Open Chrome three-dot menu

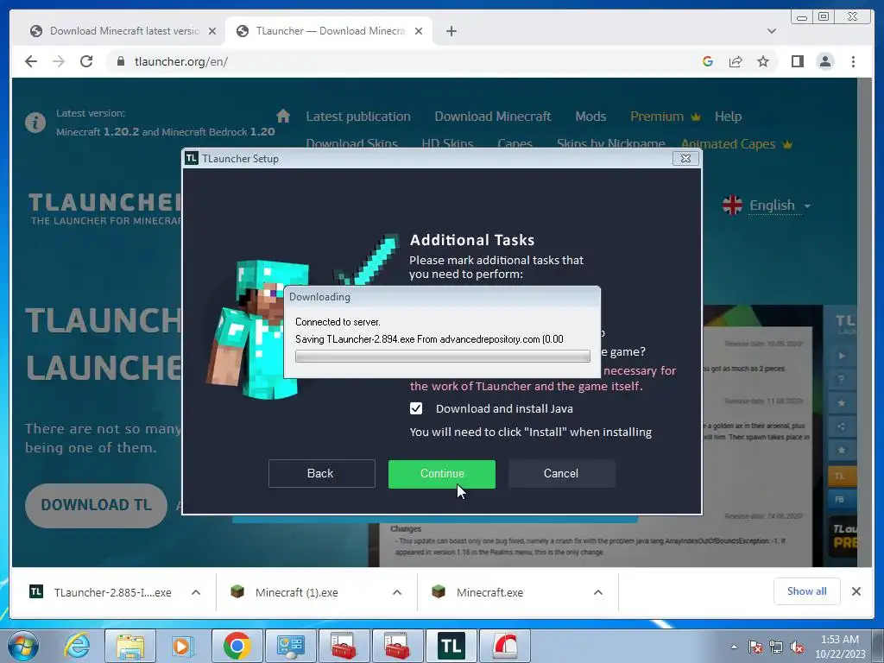(853, 61)
